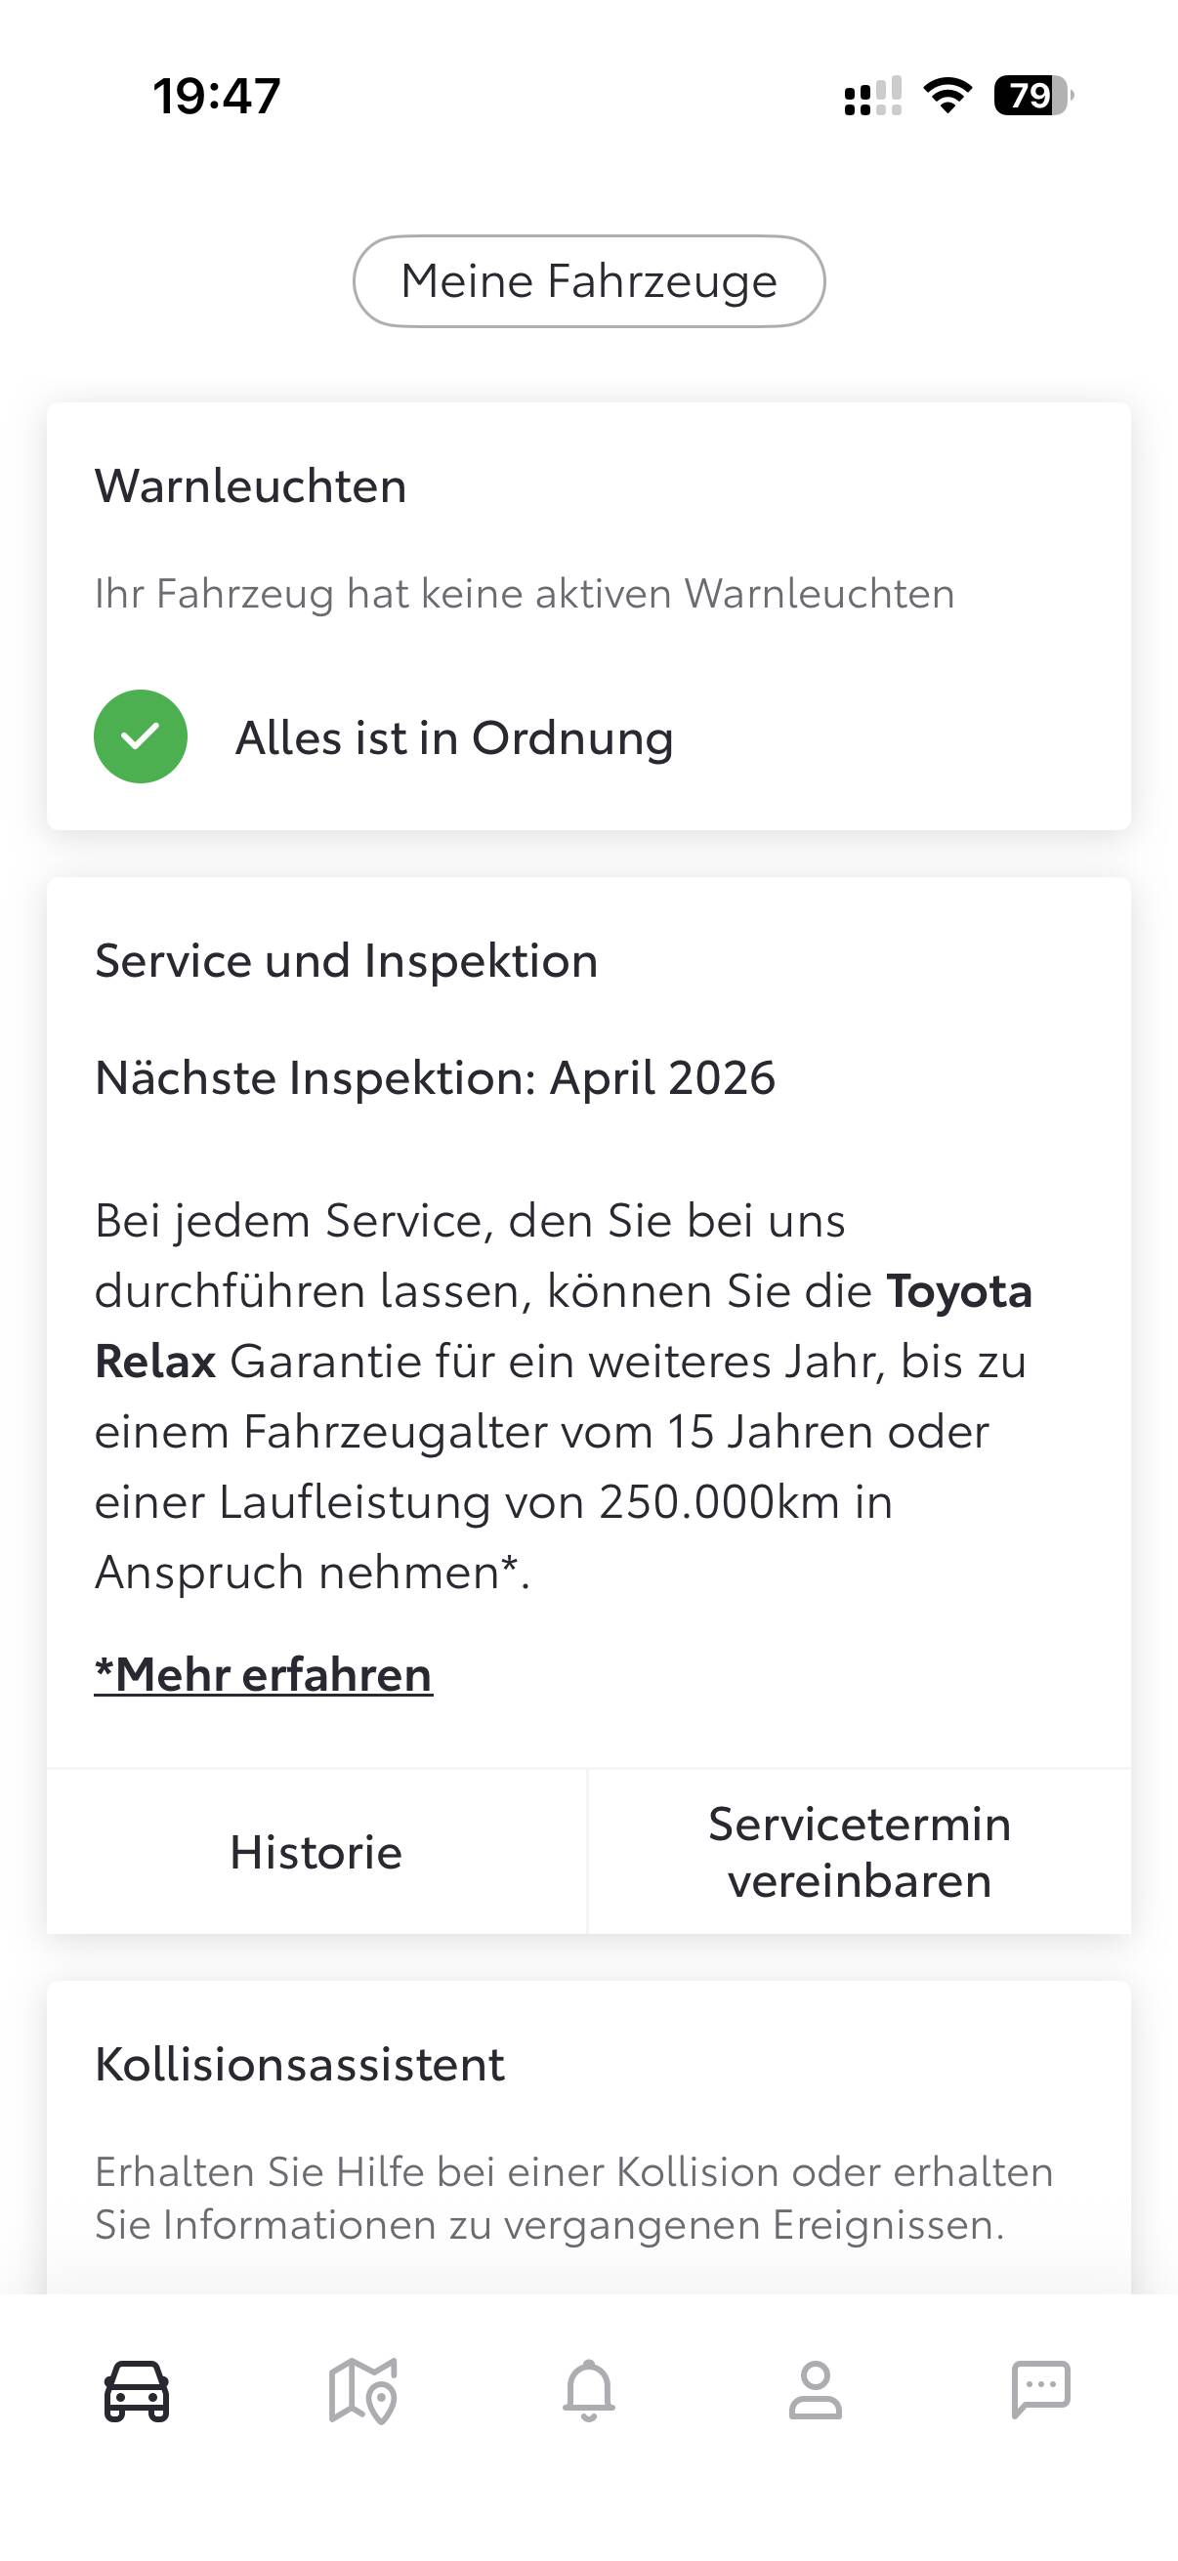Image resolution: width=1178 pixels, height=2561 pixels.
Task: Tap the 19:47 clock in status bar
Action: point(217,97)
